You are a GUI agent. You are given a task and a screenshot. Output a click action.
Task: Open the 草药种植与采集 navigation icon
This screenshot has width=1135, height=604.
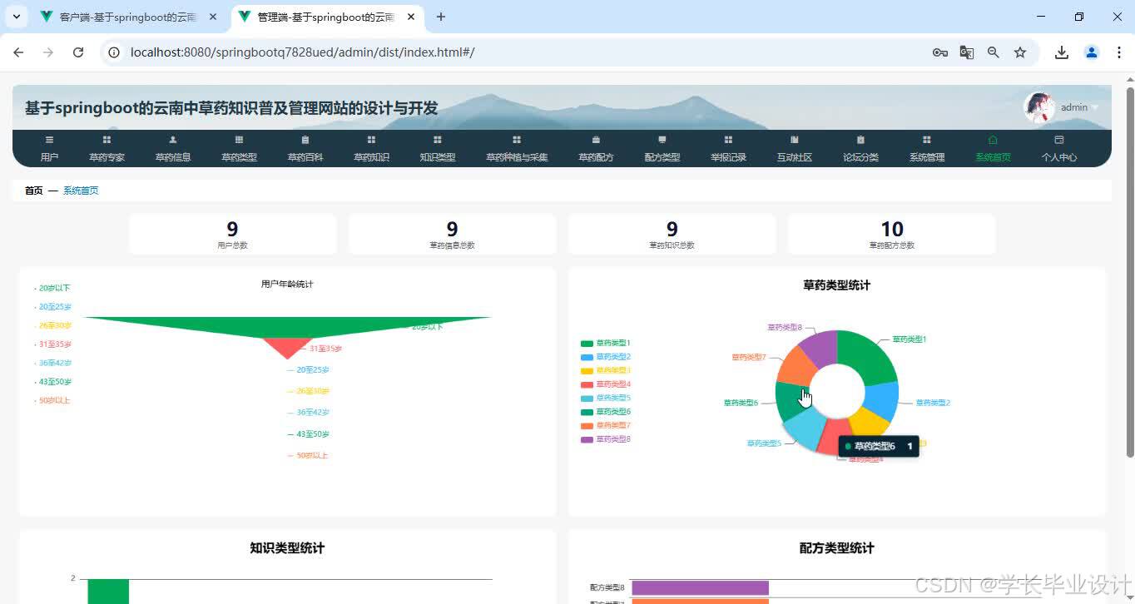tap(517, 140)
